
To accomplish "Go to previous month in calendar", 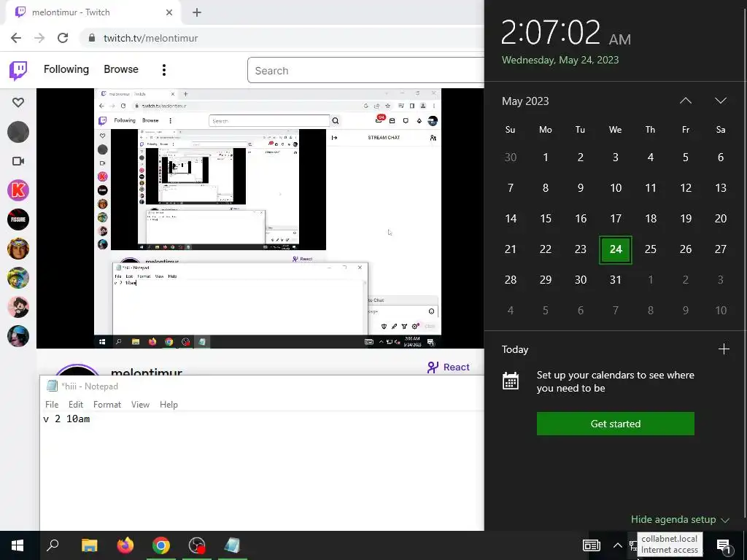I will (x=686, y=101).
